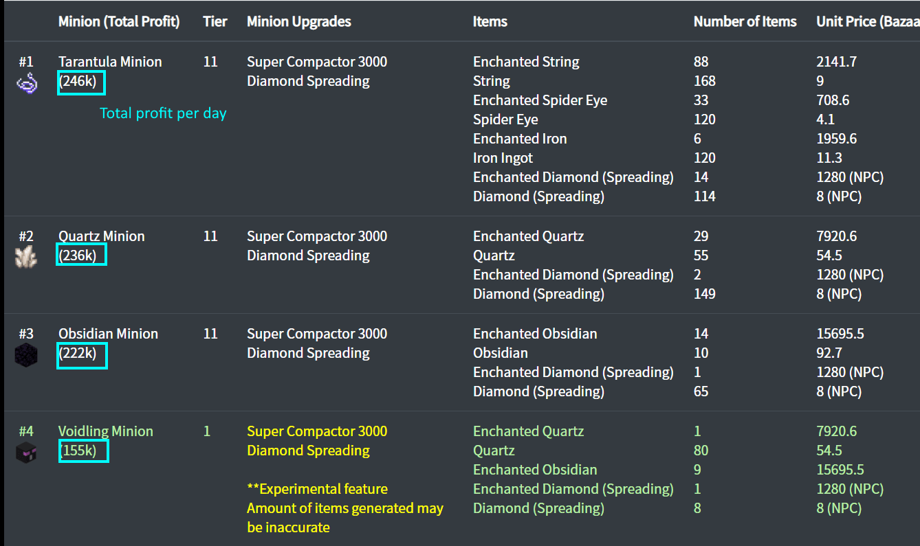Click the Obsidian Minion block icon
920x546 pixels.
click(26, 355)
